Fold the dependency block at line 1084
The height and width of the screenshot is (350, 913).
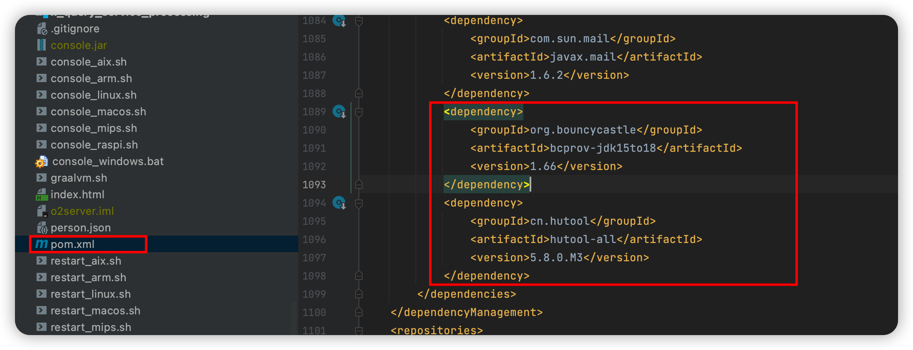[x=359, y=21]
